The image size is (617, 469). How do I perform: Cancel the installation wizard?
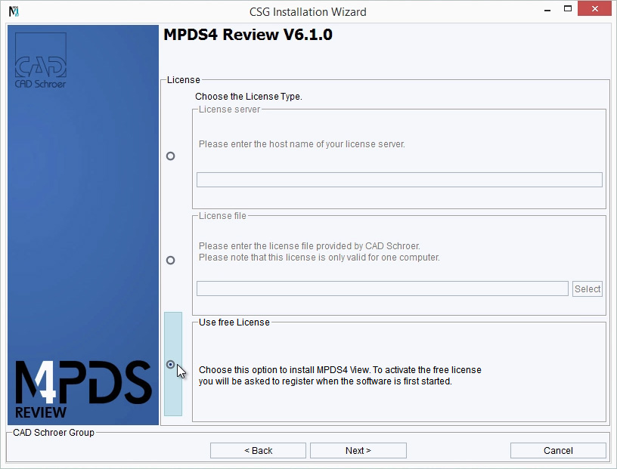pyautogui.click(x=558, y=451)
